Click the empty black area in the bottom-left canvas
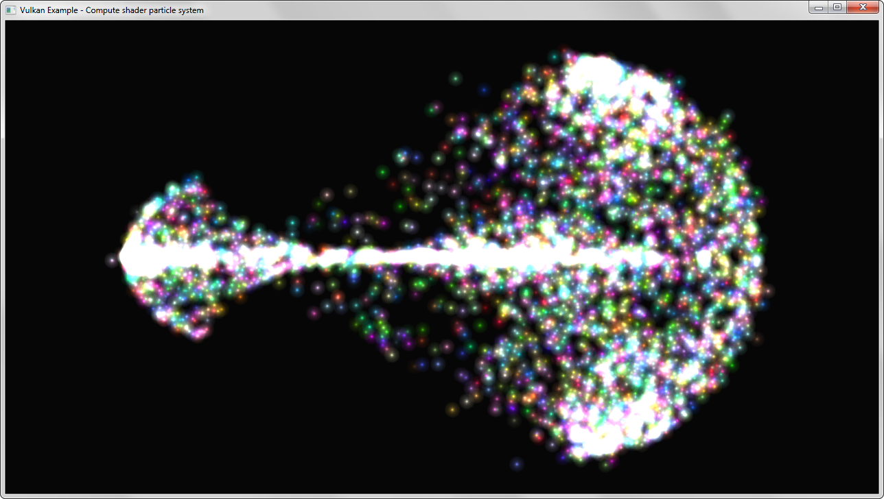This screenshot has width=884, height=499. pyautogui.click(x=103, y=425)
